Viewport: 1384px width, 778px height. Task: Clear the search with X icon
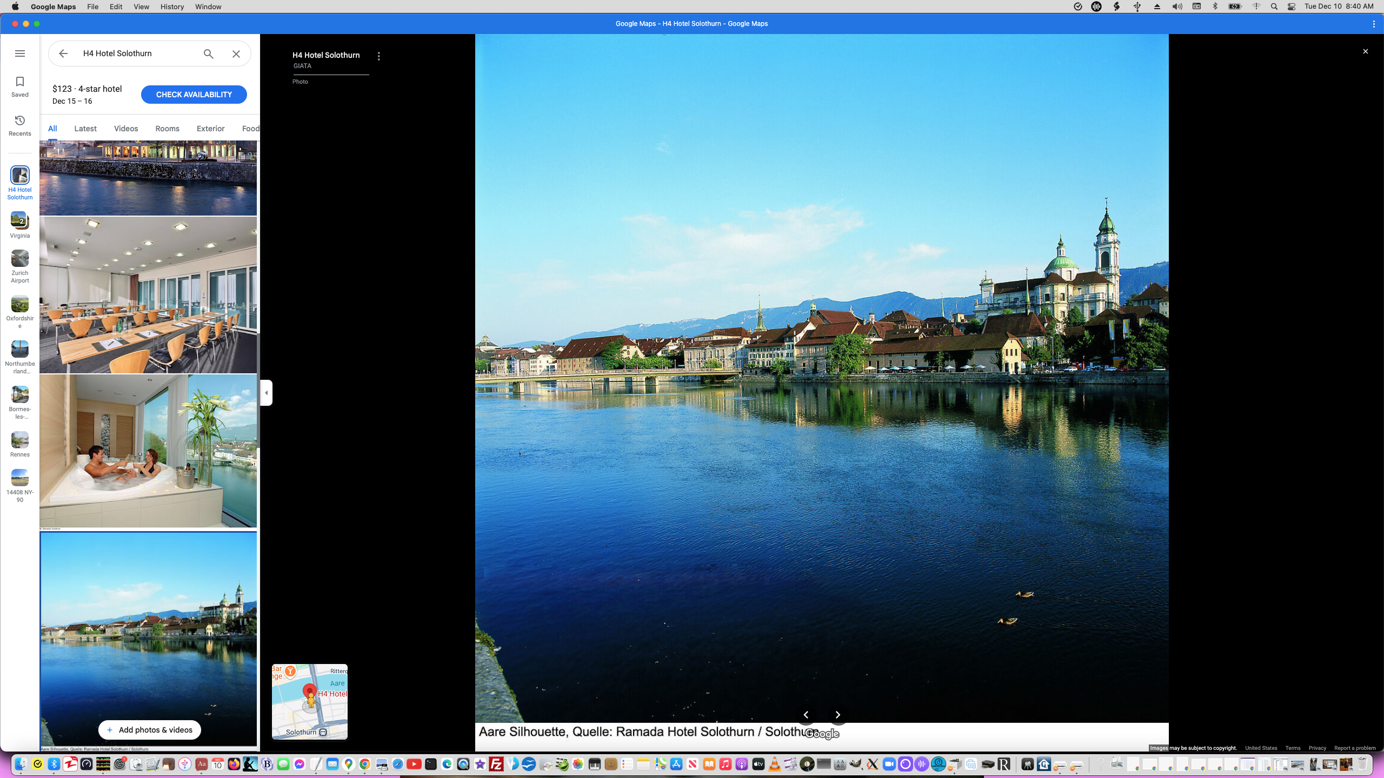click(236, 53)
